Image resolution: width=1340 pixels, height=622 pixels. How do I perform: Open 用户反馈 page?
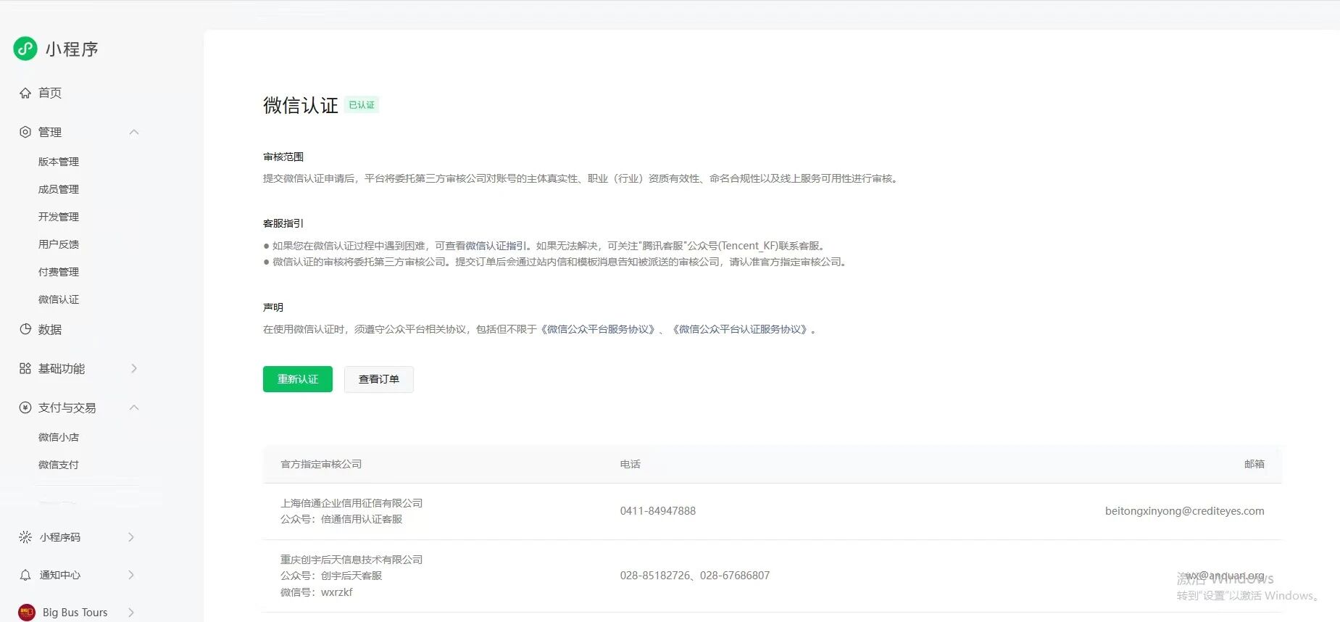[x=59, y=244]
